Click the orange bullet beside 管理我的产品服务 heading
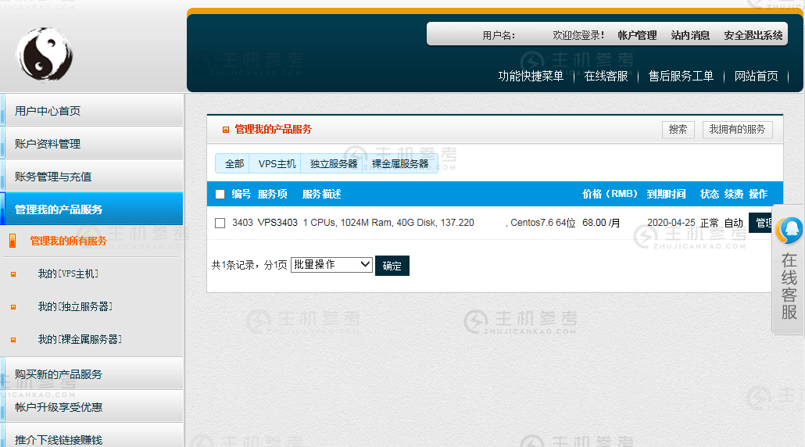This screenshot has height=447, width=805. point(226,130)
